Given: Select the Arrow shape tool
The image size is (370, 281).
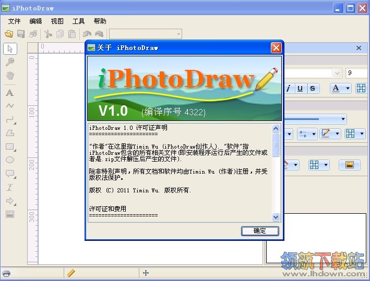Looking at the screenshot, I should click(10, 201).
